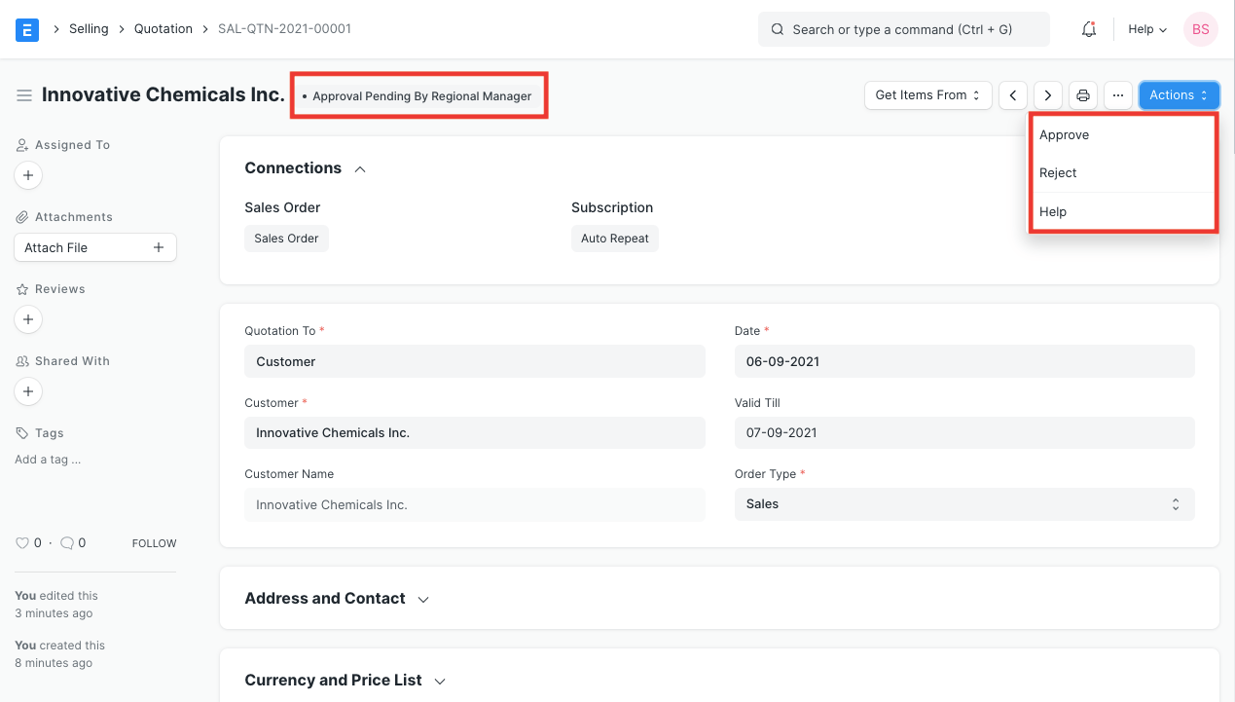1235x702 pixels.
Task: Click the Attach File button
Action: click(94, 246)
